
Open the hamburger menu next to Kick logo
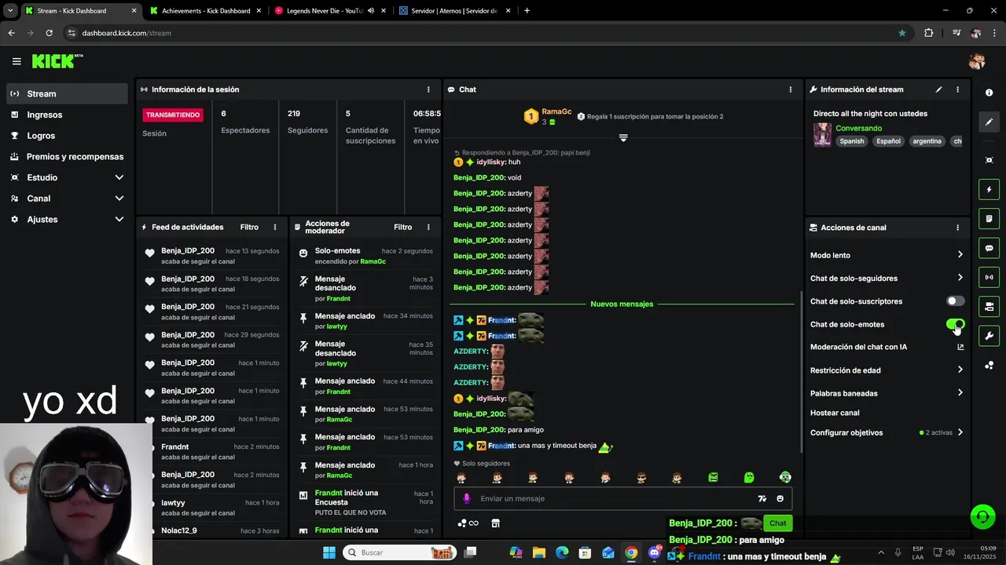17,61
